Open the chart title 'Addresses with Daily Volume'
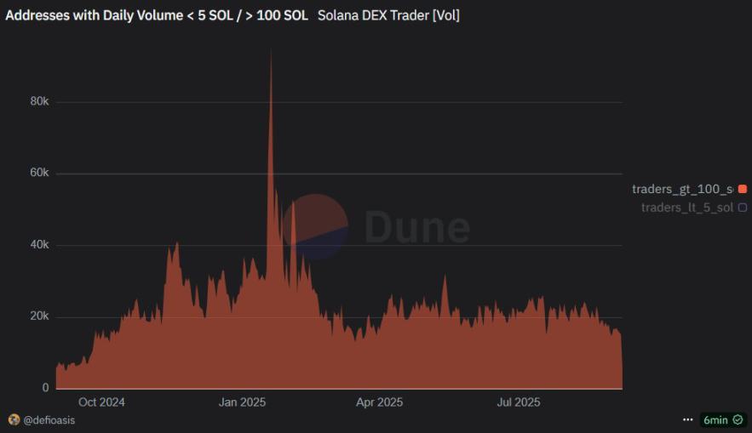This screenshot has width=752, height=433. 157,15
